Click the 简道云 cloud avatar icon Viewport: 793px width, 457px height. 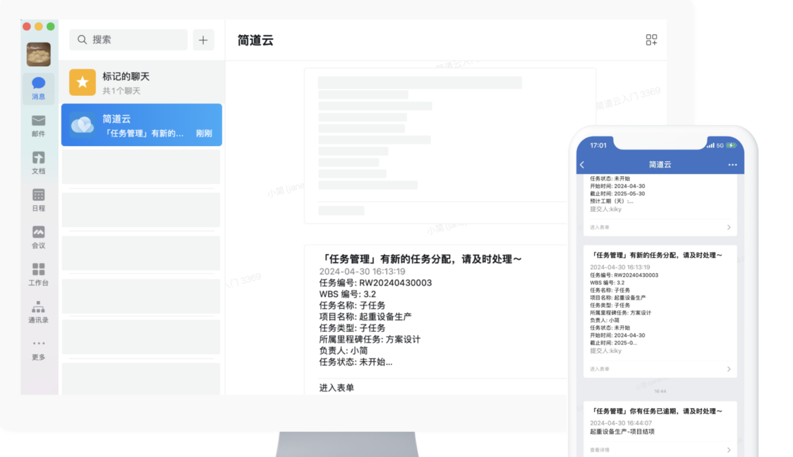(x=83, y=125)
